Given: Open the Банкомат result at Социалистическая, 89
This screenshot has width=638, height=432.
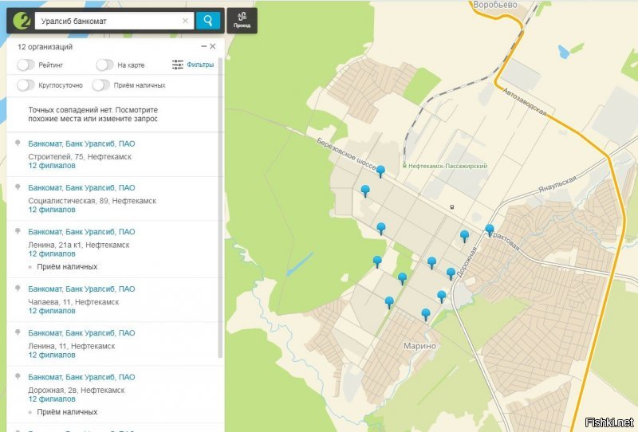Looking at the screenshot, I should [81, 187].
